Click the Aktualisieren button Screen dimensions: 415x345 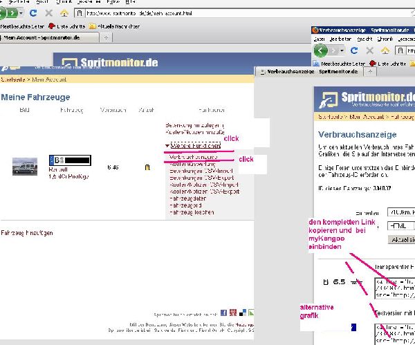[x=402, y=240]
